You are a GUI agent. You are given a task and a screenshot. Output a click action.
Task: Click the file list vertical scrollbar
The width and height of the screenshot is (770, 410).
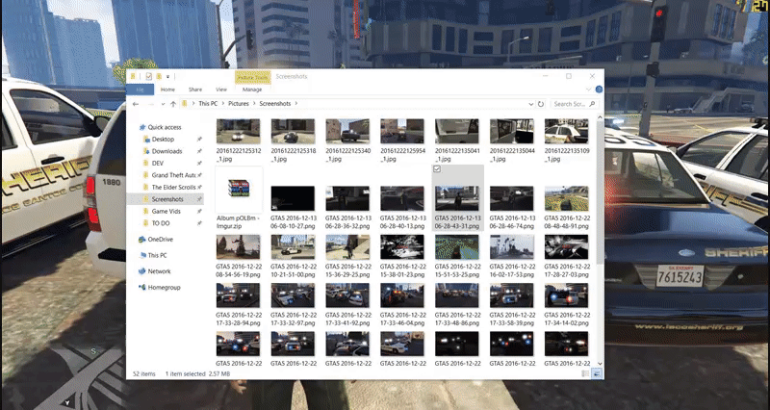pyautogui.click(x=599, y=192)
